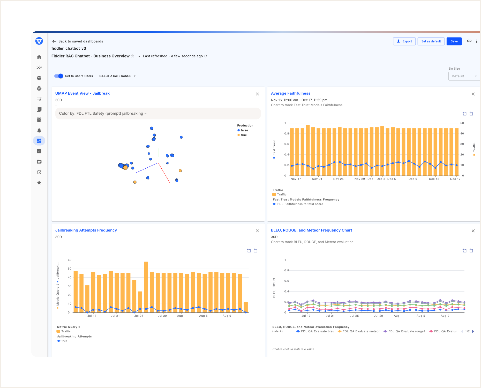Save the dashboard
The height and width of the screenshot is (388, 481).
click(x=454, y=41)
